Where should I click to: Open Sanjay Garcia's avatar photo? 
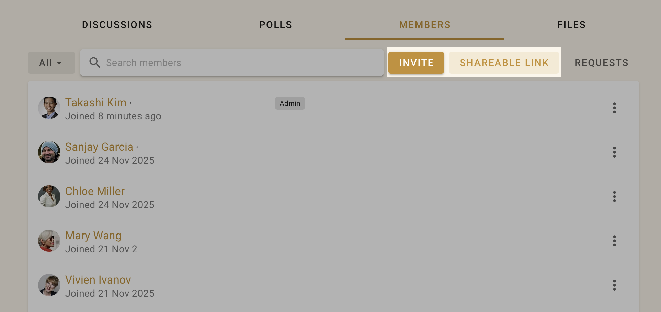pyautogui.click(x=49, y=152)
